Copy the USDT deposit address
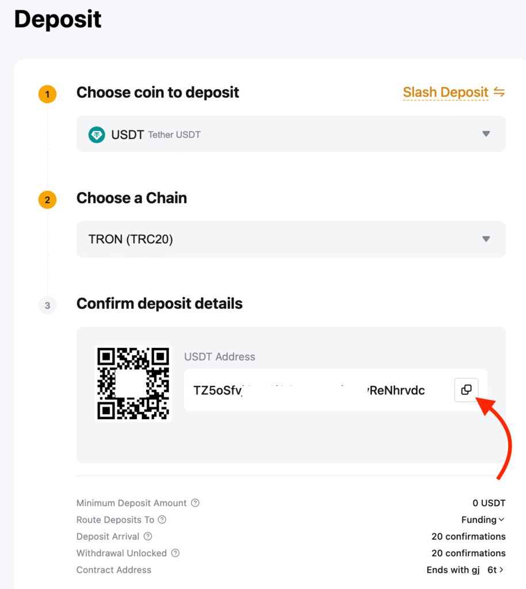 click(466, 390)
